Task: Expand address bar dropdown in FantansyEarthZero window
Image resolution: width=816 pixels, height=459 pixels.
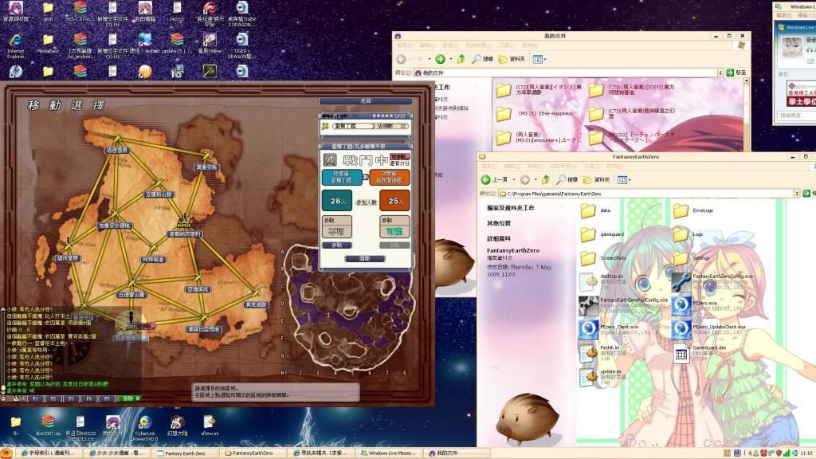Action: (x=797, y=194)
